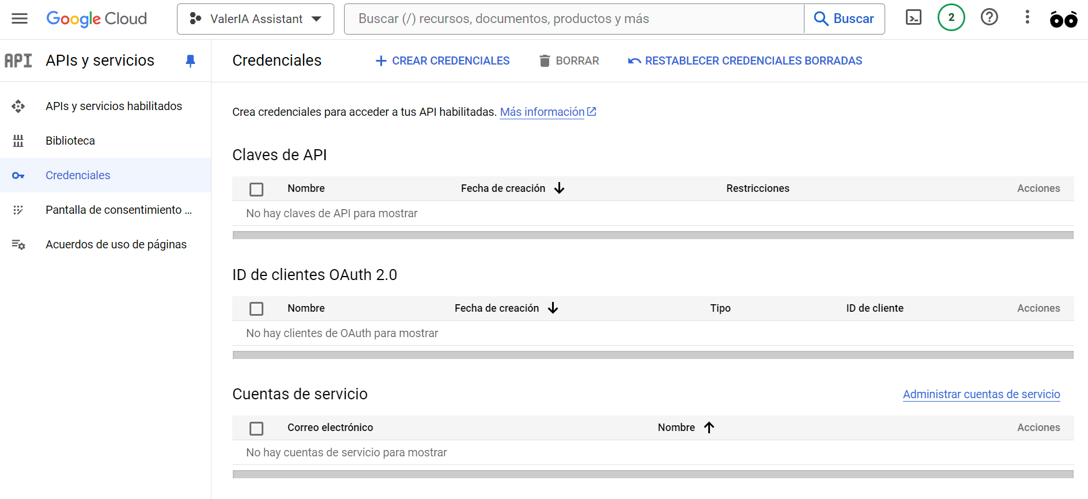Open the ValerIA Assistant project selector

255,19
